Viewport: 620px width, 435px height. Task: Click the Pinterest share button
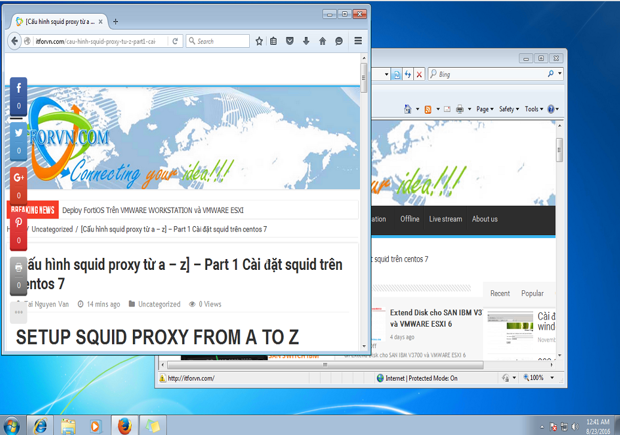pyautogui.click(x=19, y=223)
